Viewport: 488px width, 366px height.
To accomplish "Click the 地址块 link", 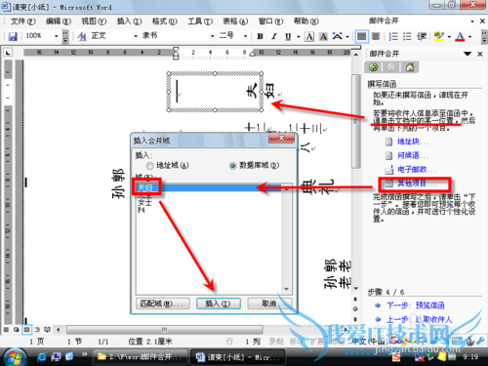I will 413,142.
